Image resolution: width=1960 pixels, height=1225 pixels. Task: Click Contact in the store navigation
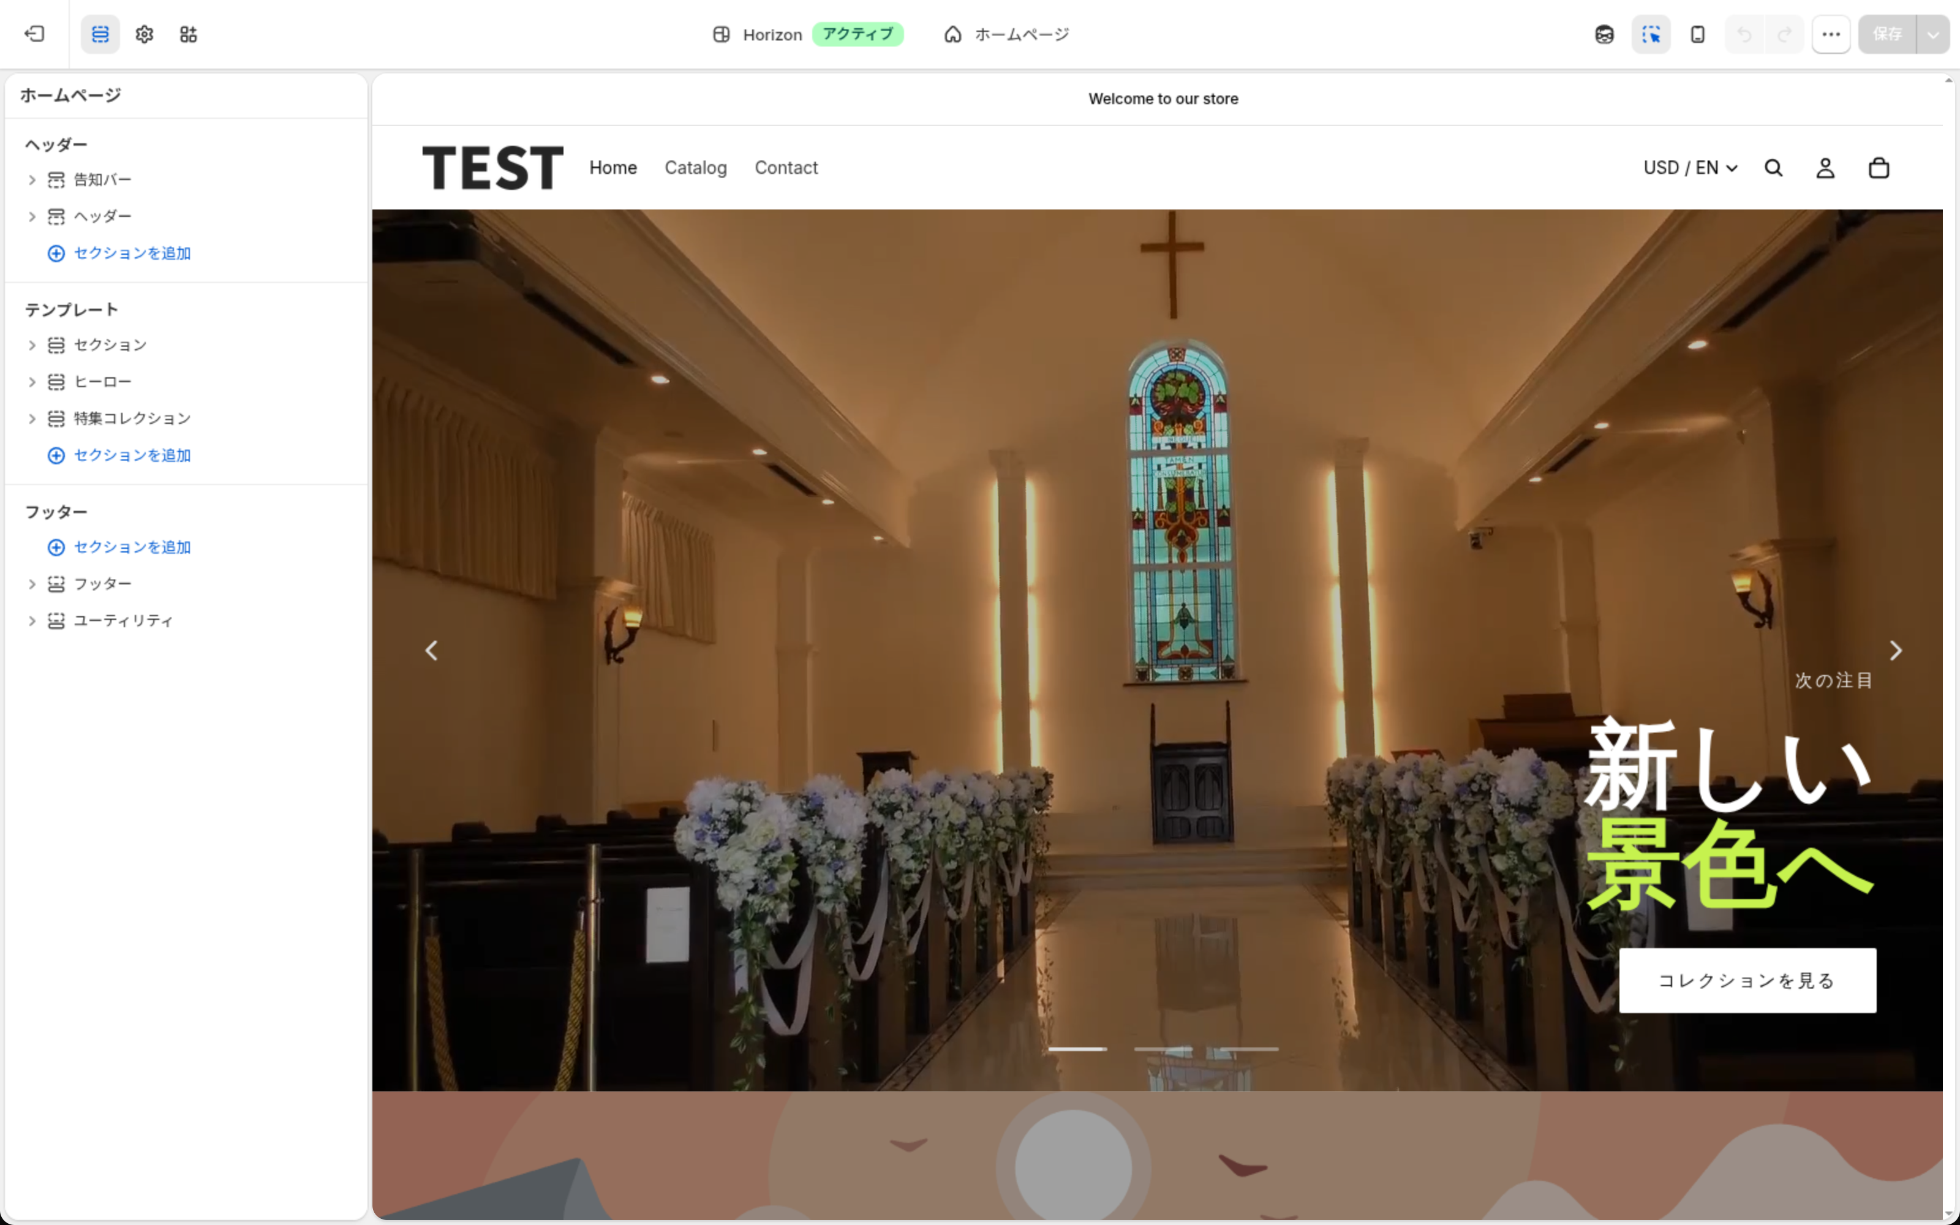[786, 168]
